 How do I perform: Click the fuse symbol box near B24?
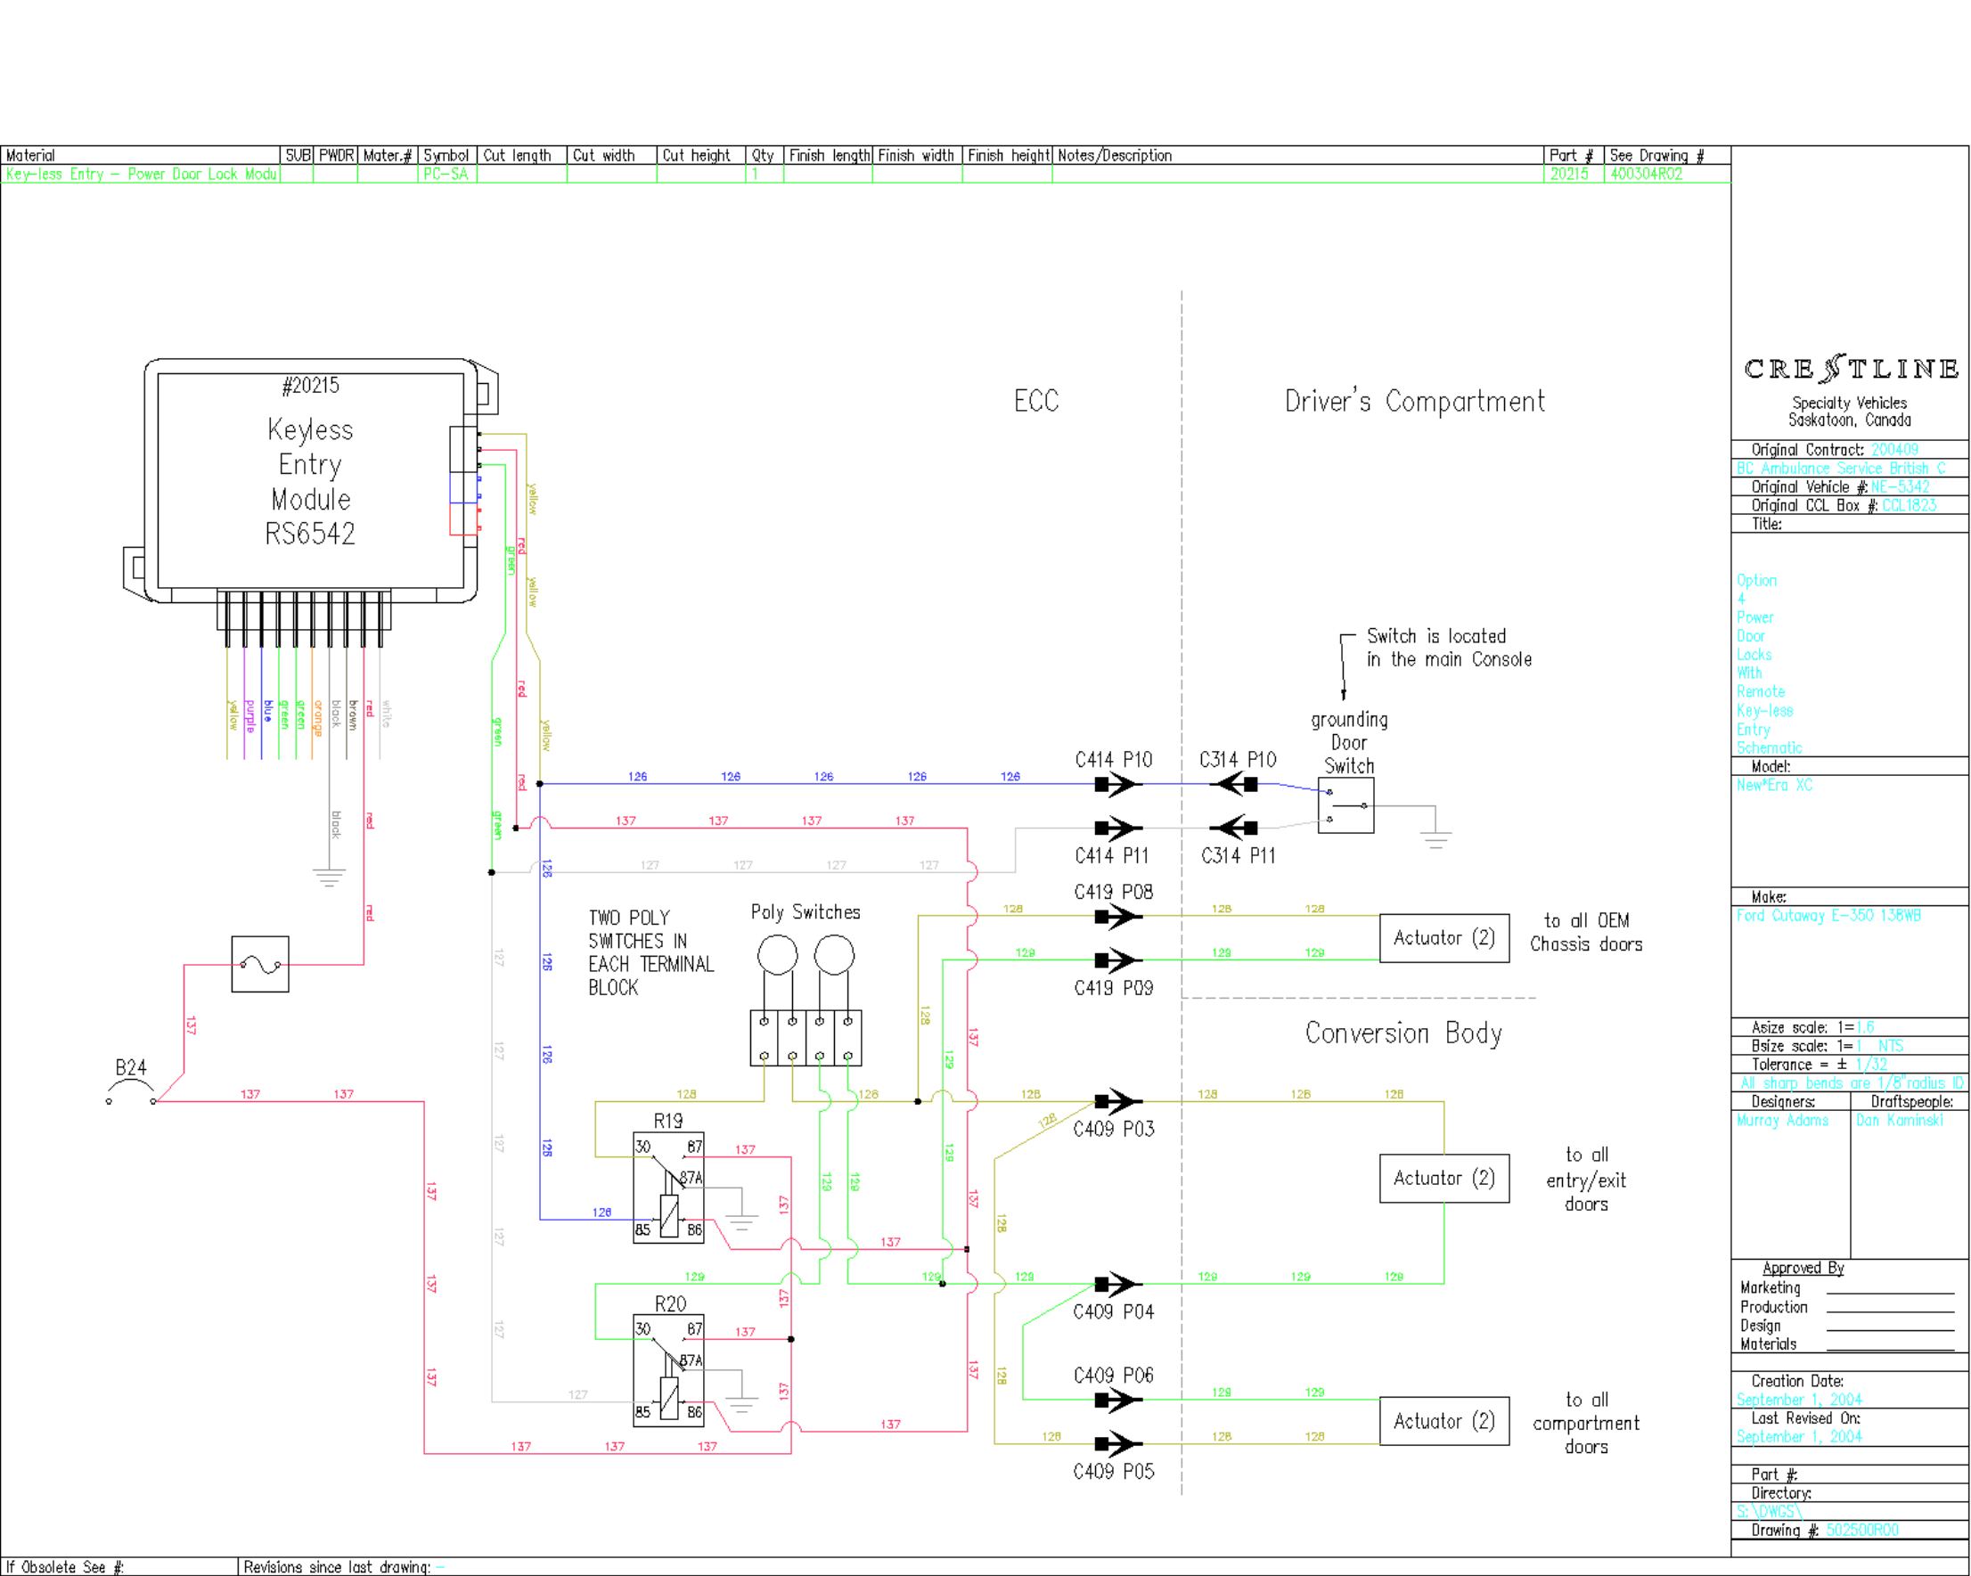click(260, 964)
